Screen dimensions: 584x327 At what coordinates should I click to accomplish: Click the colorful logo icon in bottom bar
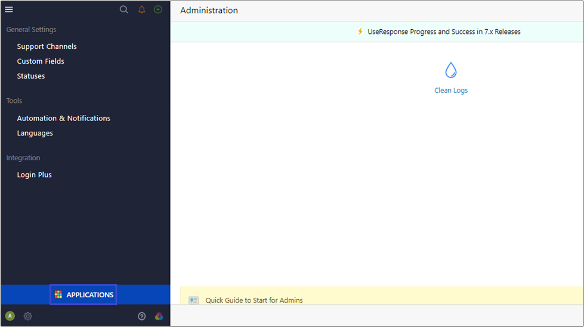pyautogui.click(x=159, y=316)
